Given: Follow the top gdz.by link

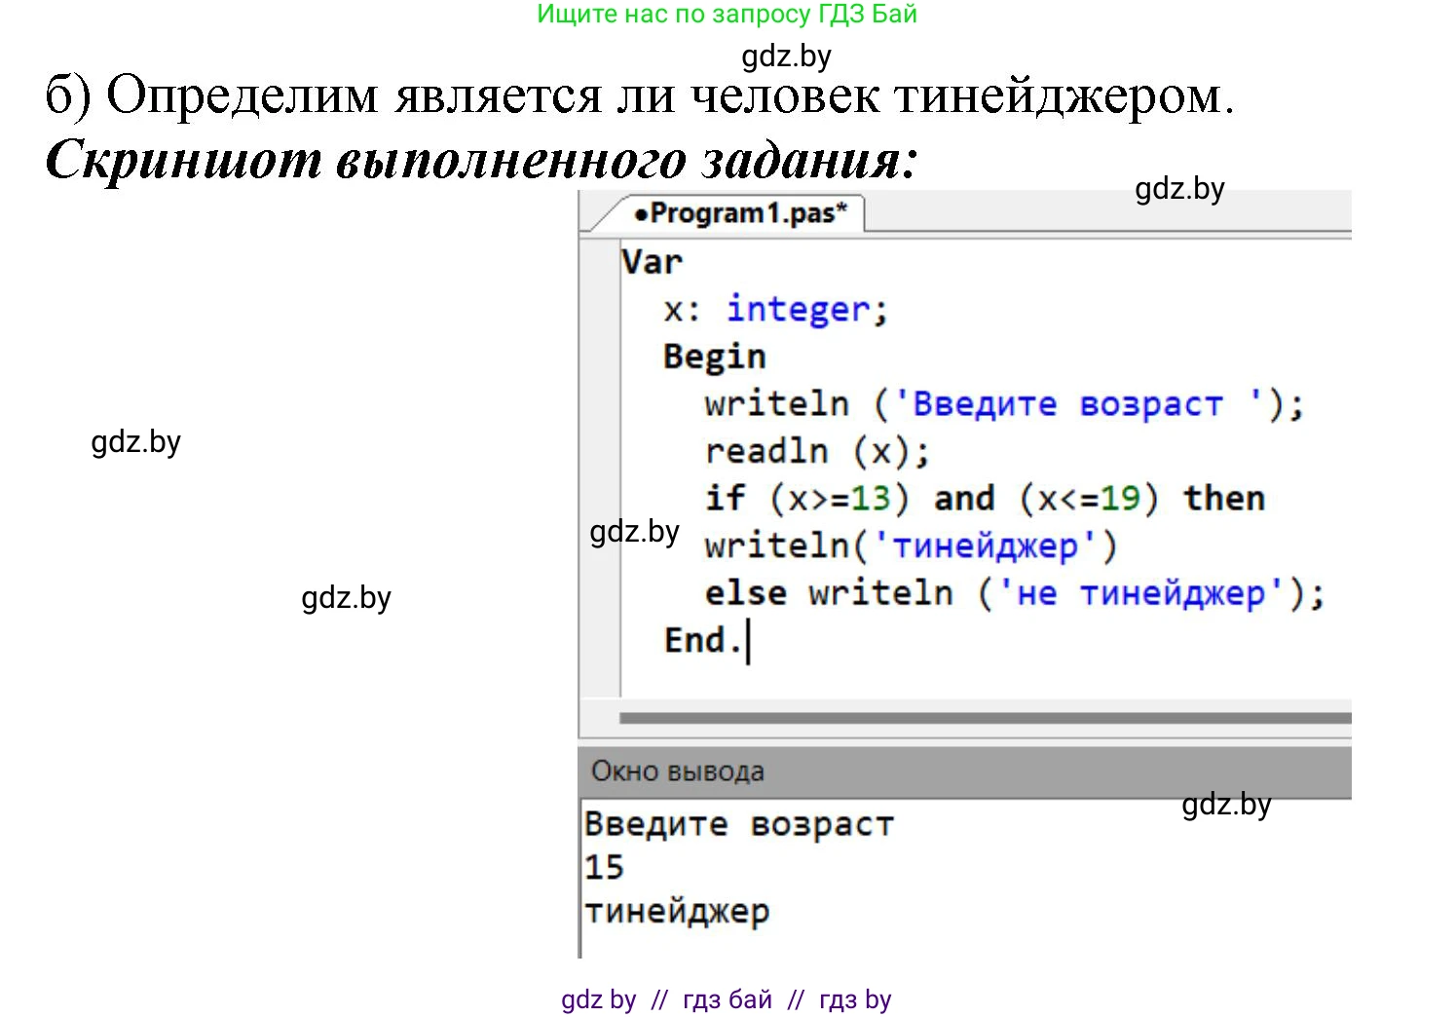Looking at the screenshot, I should coord(786,56).
